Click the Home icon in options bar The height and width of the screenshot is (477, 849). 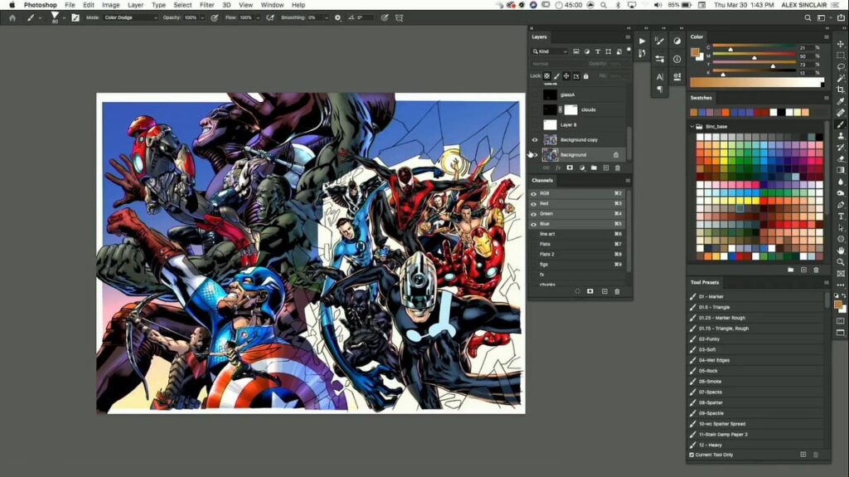click(12, 18)
